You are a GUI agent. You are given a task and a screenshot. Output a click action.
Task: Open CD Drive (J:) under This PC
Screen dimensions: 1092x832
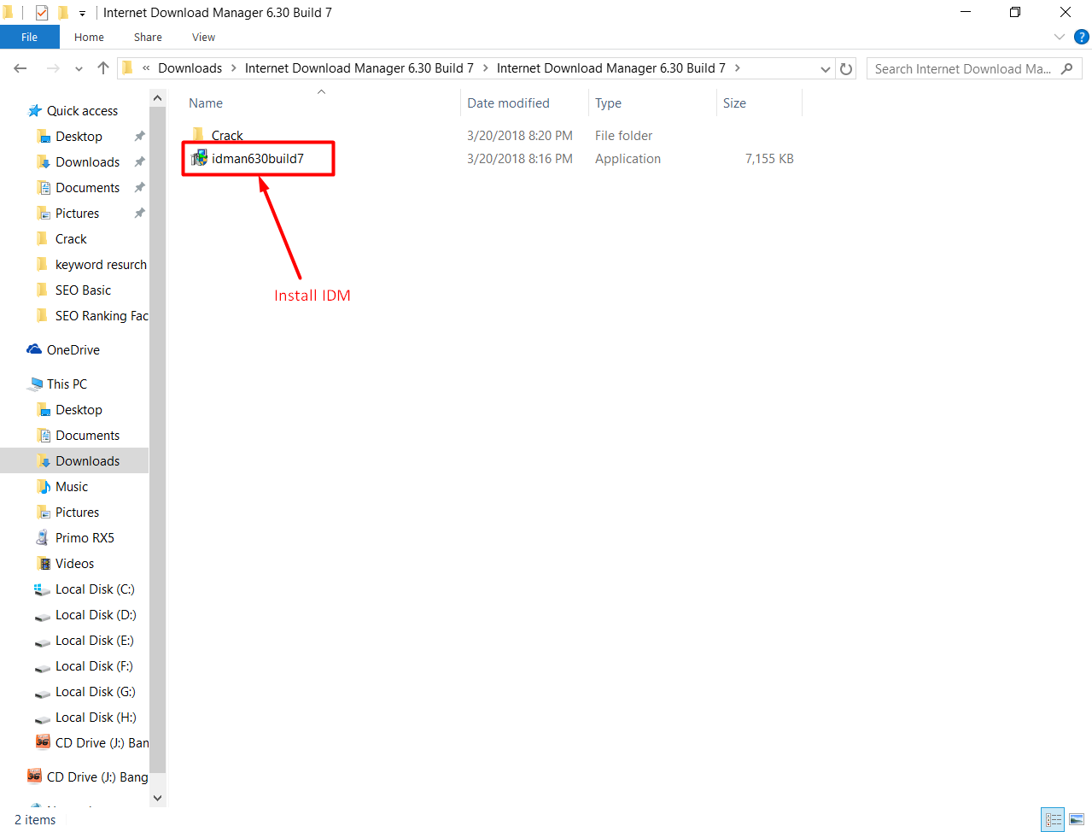(91, 742)
